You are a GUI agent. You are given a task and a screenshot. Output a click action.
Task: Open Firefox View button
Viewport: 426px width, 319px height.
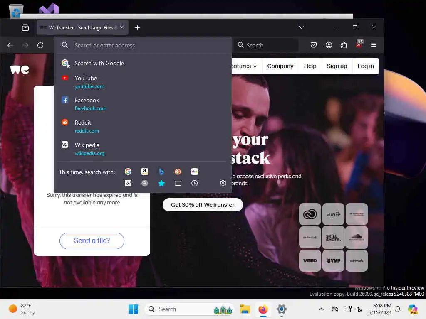(25, 28)
